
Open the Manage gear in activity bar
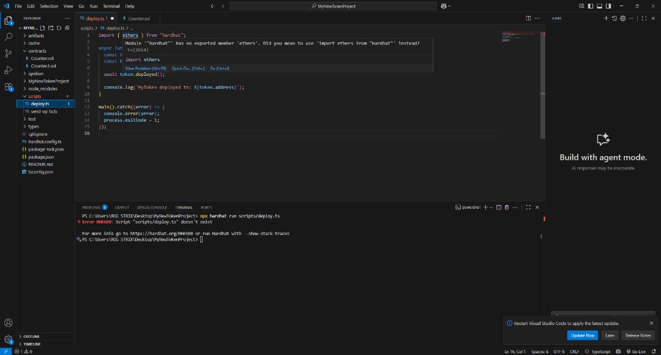(x=8, y=340)
